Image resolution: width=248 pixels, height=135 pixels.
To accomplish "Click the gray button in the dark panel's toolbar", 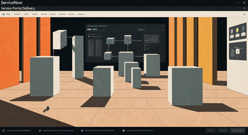I will [x=141, y=30].
